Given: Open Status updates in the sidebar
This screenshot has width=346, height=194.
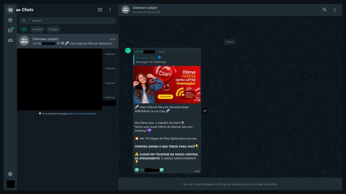Looking at the screenshot, I should click(10, 20).
